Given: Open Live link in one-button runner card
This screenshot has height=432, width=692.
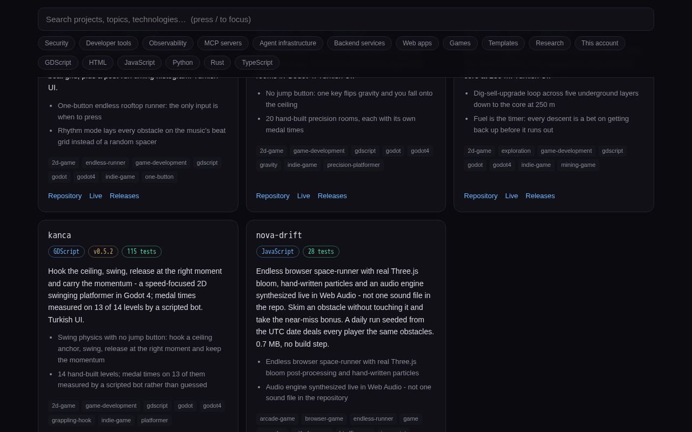Looking at the screenshot, I should tap(96, 196).
